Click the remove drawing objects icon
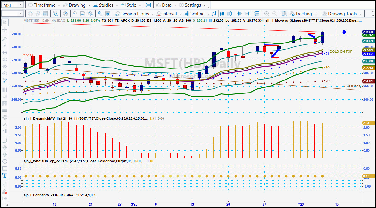 (x=5, y=192)
